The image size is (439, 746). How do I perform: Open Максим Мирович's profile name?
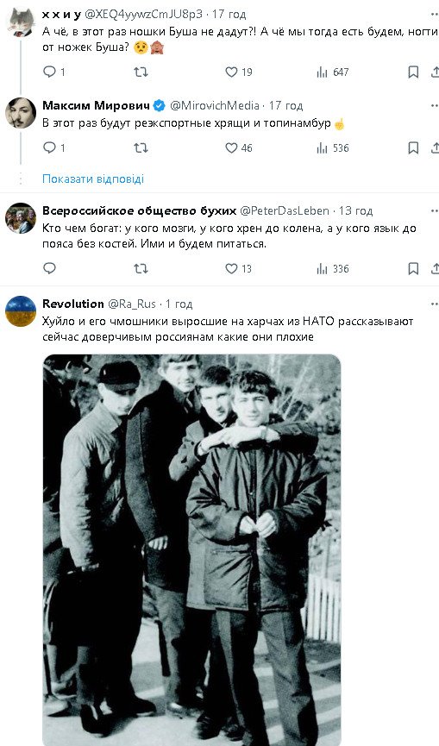pyautogui.click(x=96, y=105)
